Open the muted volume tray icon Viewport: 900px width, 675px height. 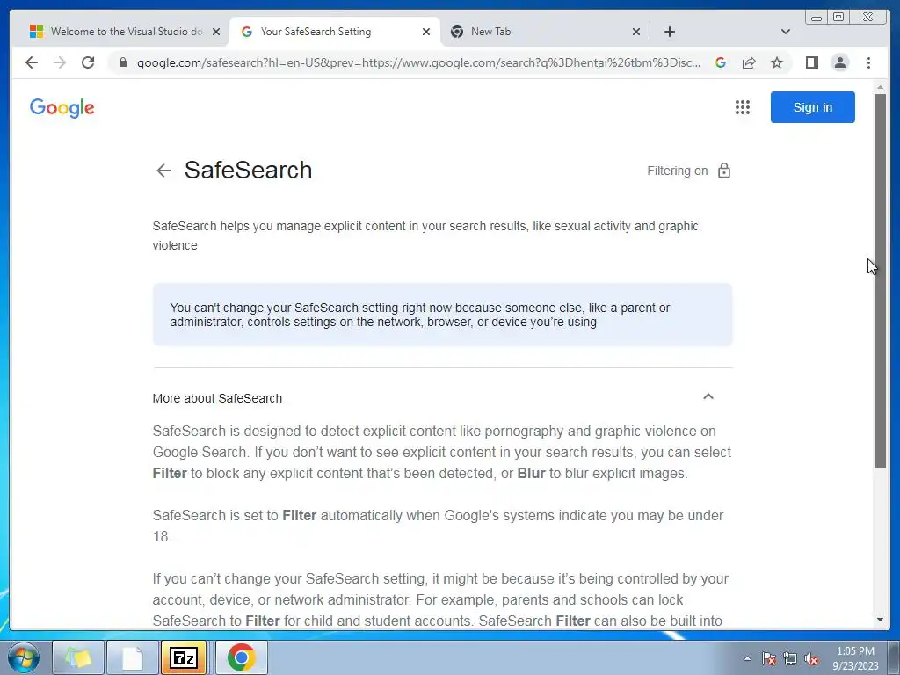tap(811, 658)
